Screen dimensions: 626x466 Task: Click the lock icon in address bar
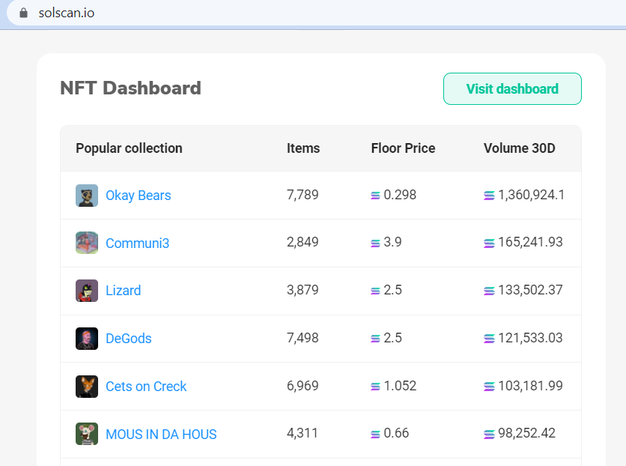[23, 13]
